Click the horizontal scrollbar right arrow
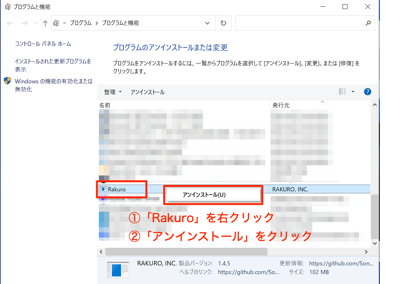This screenshot has height=284, width=393. tap(366, 251)
